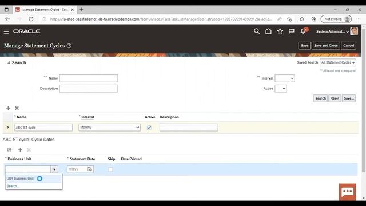Viewport: 366px width, 206px height.
Task: Open the Watchlist flag icon
Action: click(291, 31)
